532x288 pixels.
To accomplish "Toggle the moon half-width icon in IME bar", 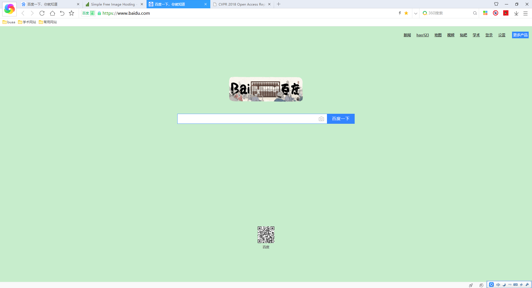I will (504, 285).
